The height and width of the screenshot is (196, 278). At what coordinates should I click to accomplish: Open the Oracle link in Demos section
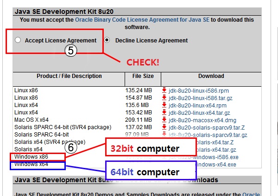point(251,194)
